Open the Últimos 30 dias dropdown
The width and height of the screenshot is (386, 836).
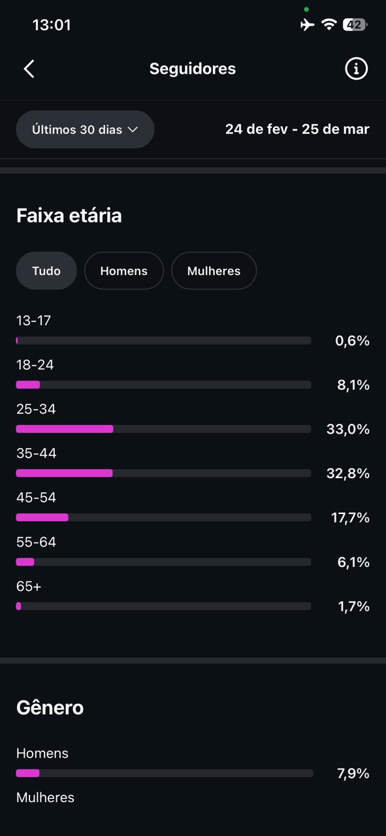(x=85, y=129)
